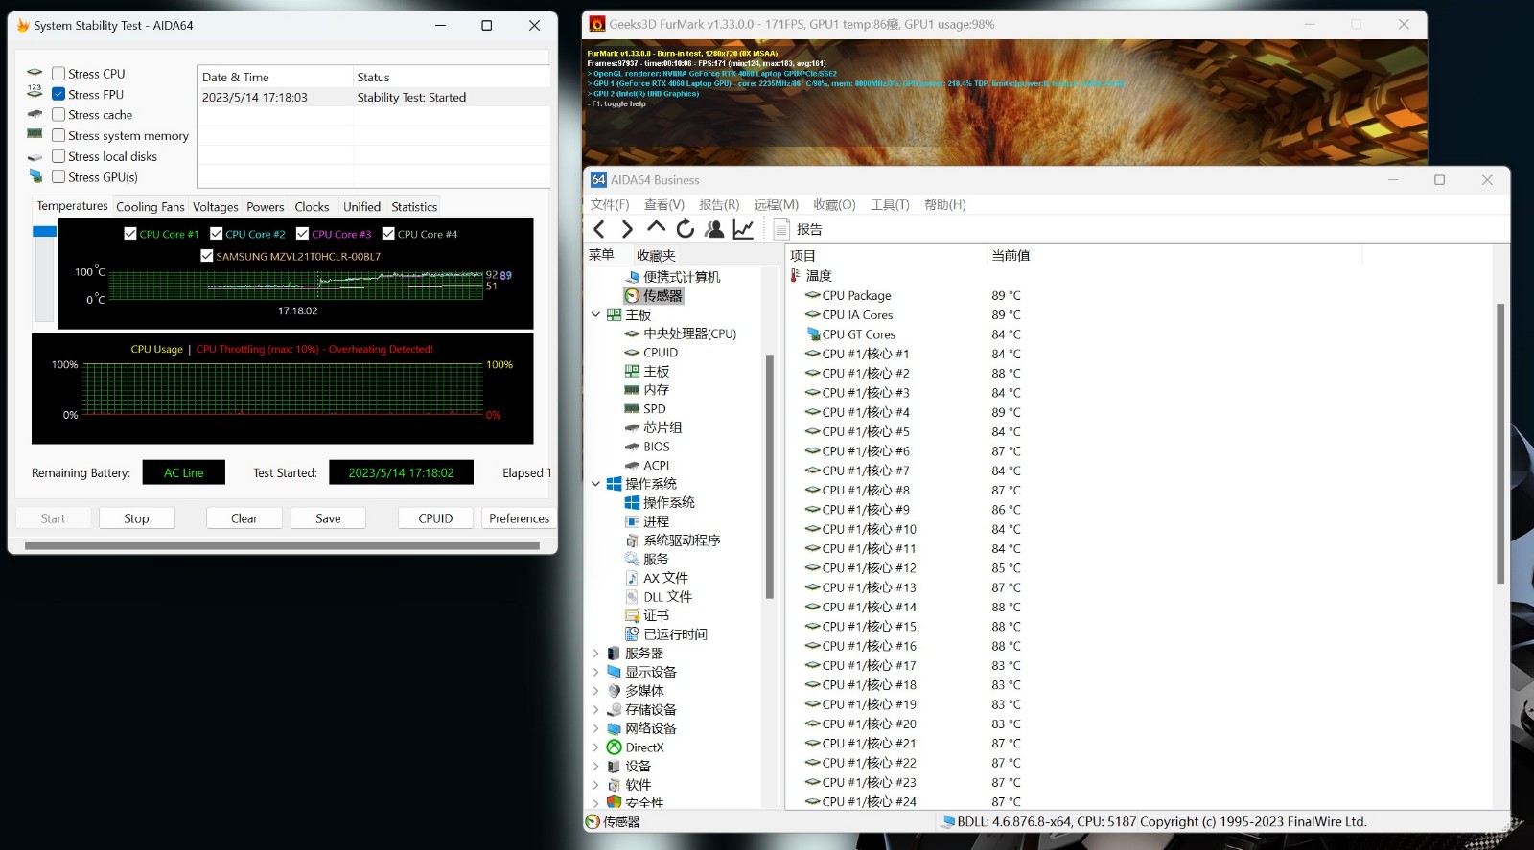Expand the 设备 tree node

[595, 767]
